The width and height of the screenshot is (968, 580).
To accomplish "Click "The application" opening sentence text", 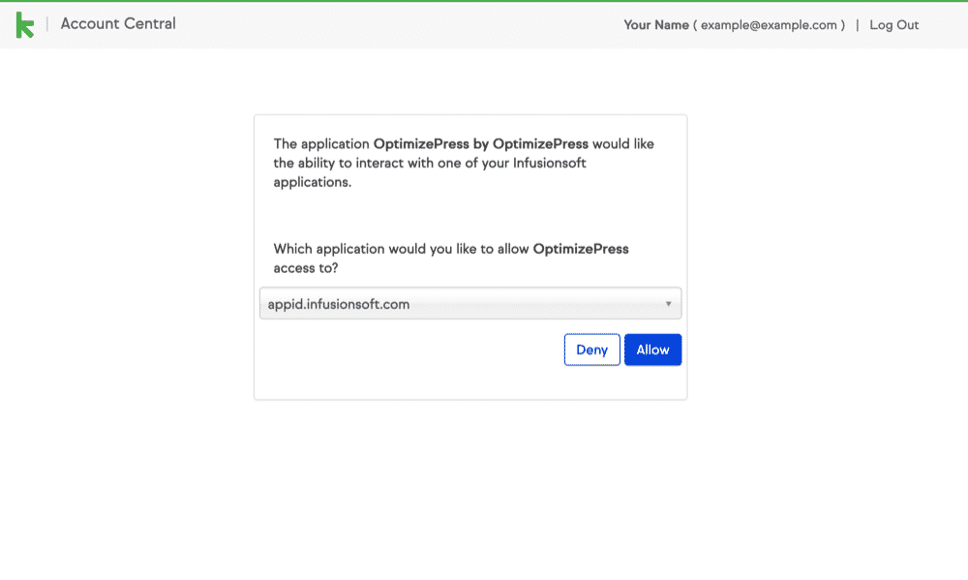I will click(x=321, y=144).
